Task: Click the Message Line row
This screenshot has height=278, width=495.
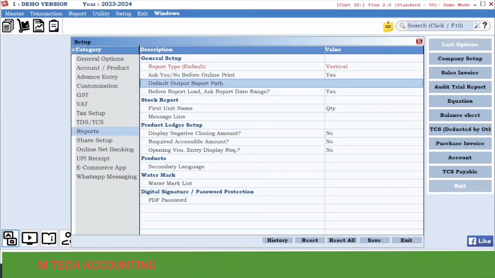Action: 282,117
